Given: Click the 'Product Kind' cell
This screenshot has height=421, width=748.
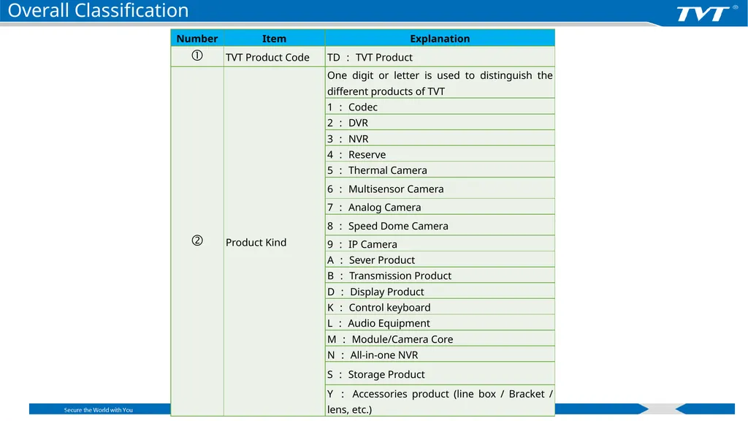Looking at the screenshot, I should [275, 242].
